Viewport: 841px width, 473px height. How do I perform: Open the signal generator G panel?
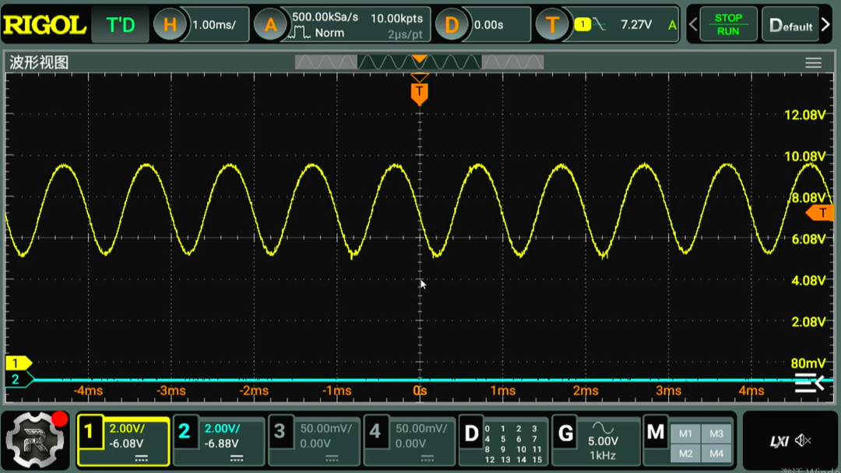[565, 433]
